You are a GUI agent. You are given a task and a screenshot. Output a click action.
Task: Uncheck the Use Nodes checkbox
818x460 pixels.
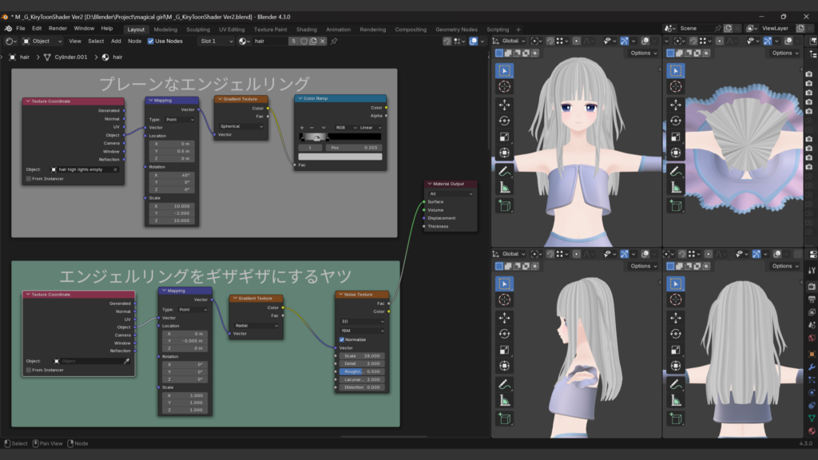(x=150, y=41)
